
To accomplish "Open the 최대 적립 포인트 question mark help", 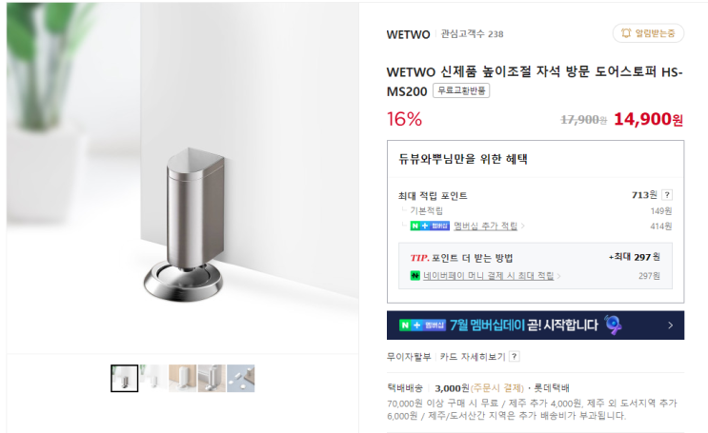I will coord(667,195).
